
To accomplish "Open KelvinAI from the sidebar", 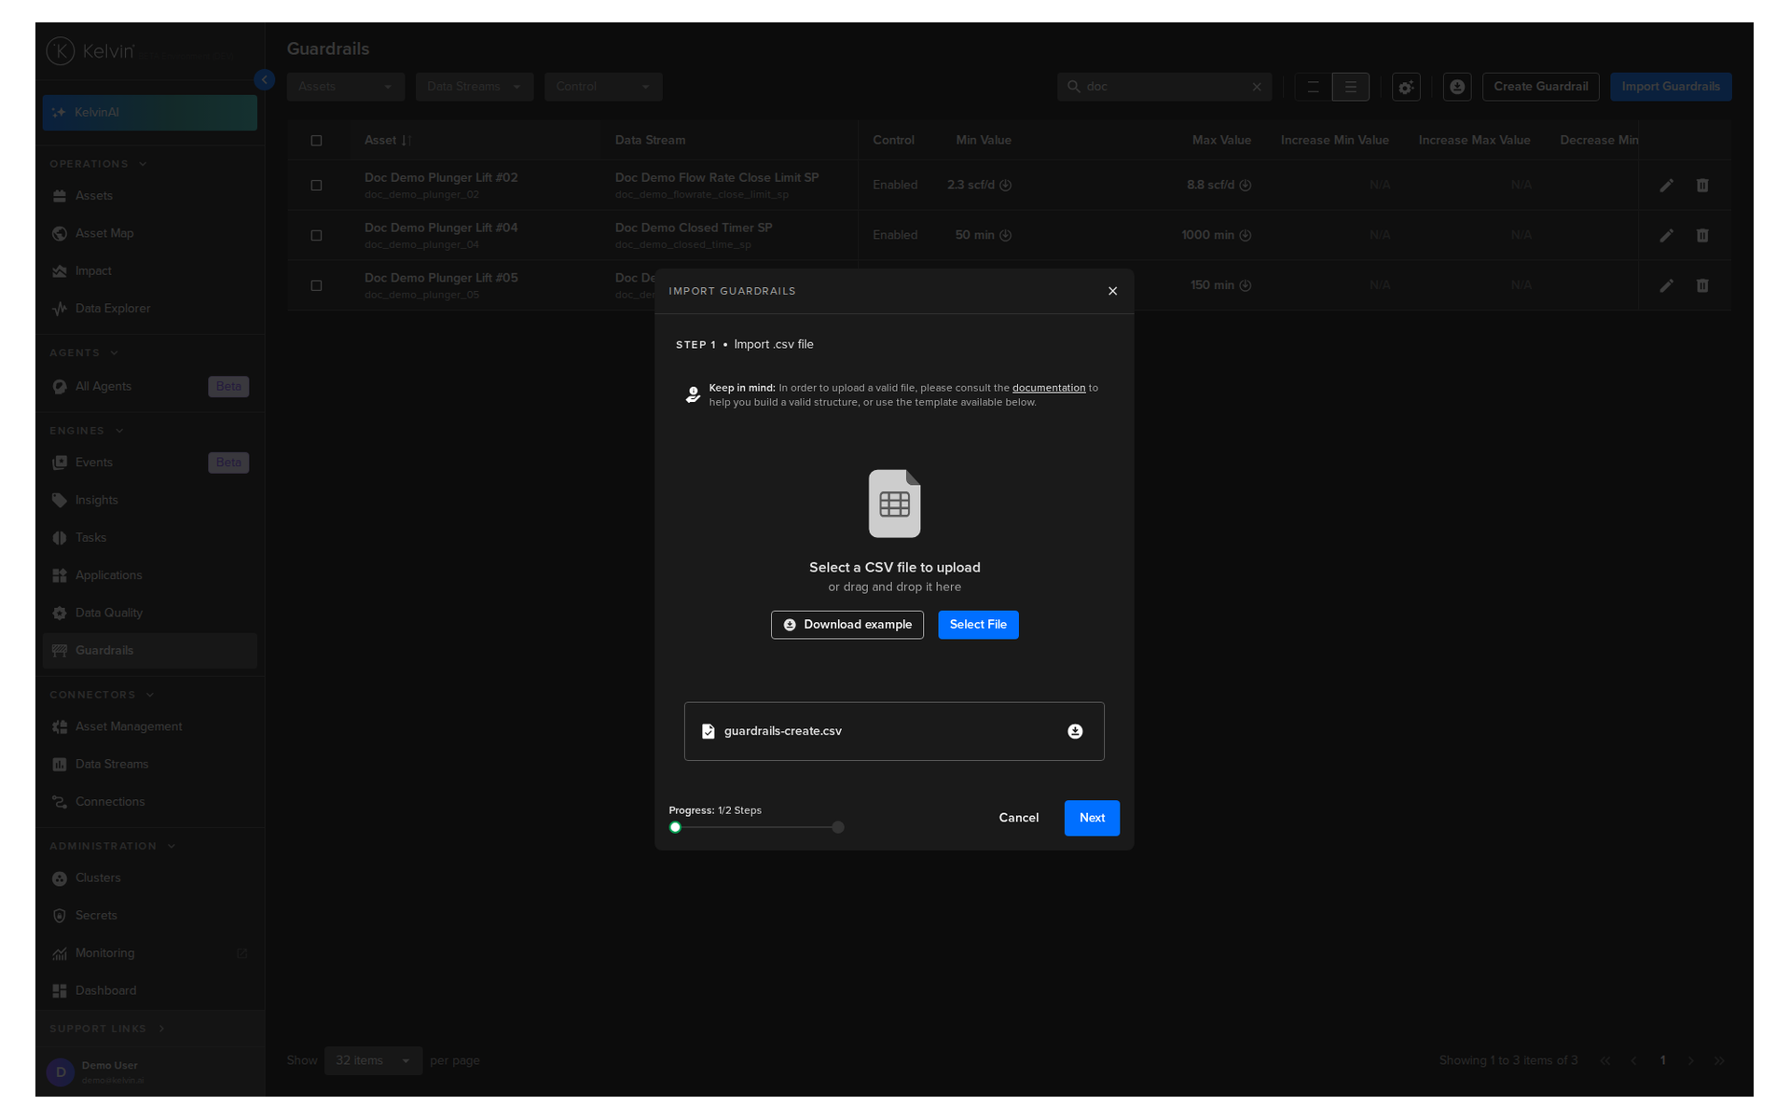I will [x=149, y=112].
